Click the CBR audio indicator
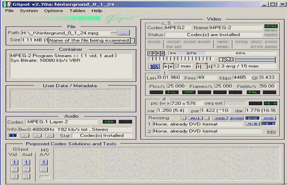287x185 pixels. pyautogui.click(x=110, y=122)
